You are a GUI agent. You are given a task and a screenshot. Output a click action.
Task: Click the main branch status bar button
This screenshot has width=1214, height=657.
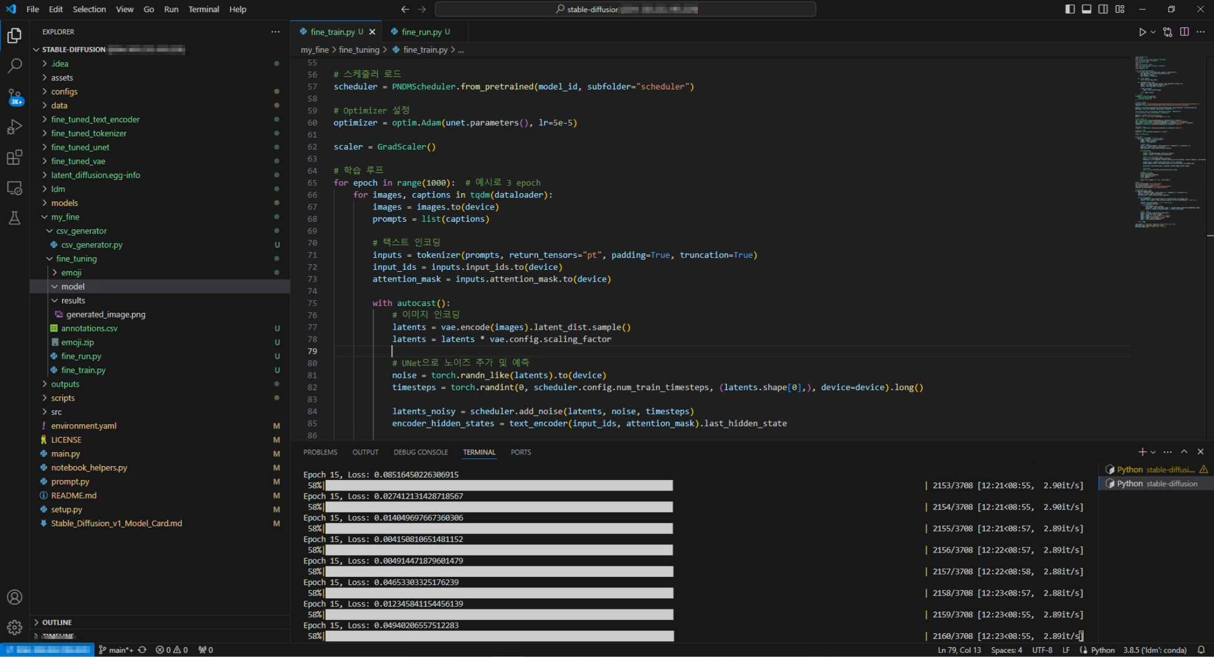pos(116,650)
